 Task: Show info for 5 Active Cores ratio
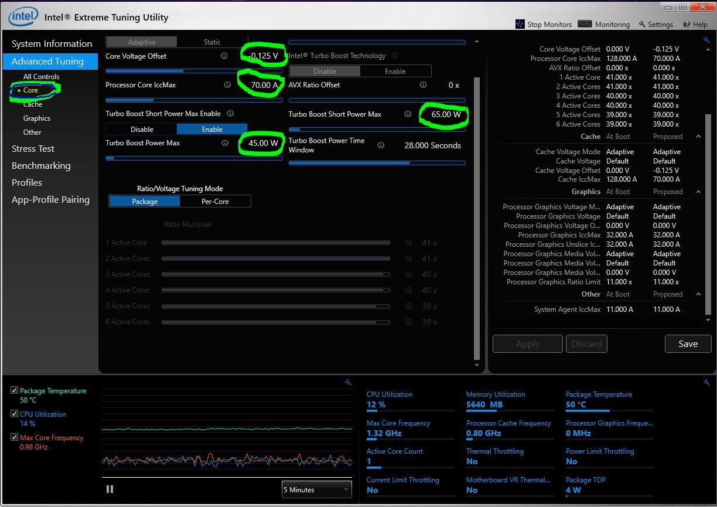(x=408, y=305)
